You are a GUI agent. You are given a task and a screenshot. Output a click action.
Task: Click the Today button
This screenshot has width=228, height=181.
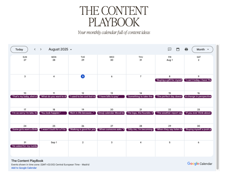(x=19, y=50)
